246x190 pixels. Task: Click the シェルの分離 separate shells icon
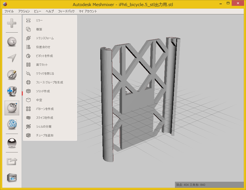(x=28, y=127)
